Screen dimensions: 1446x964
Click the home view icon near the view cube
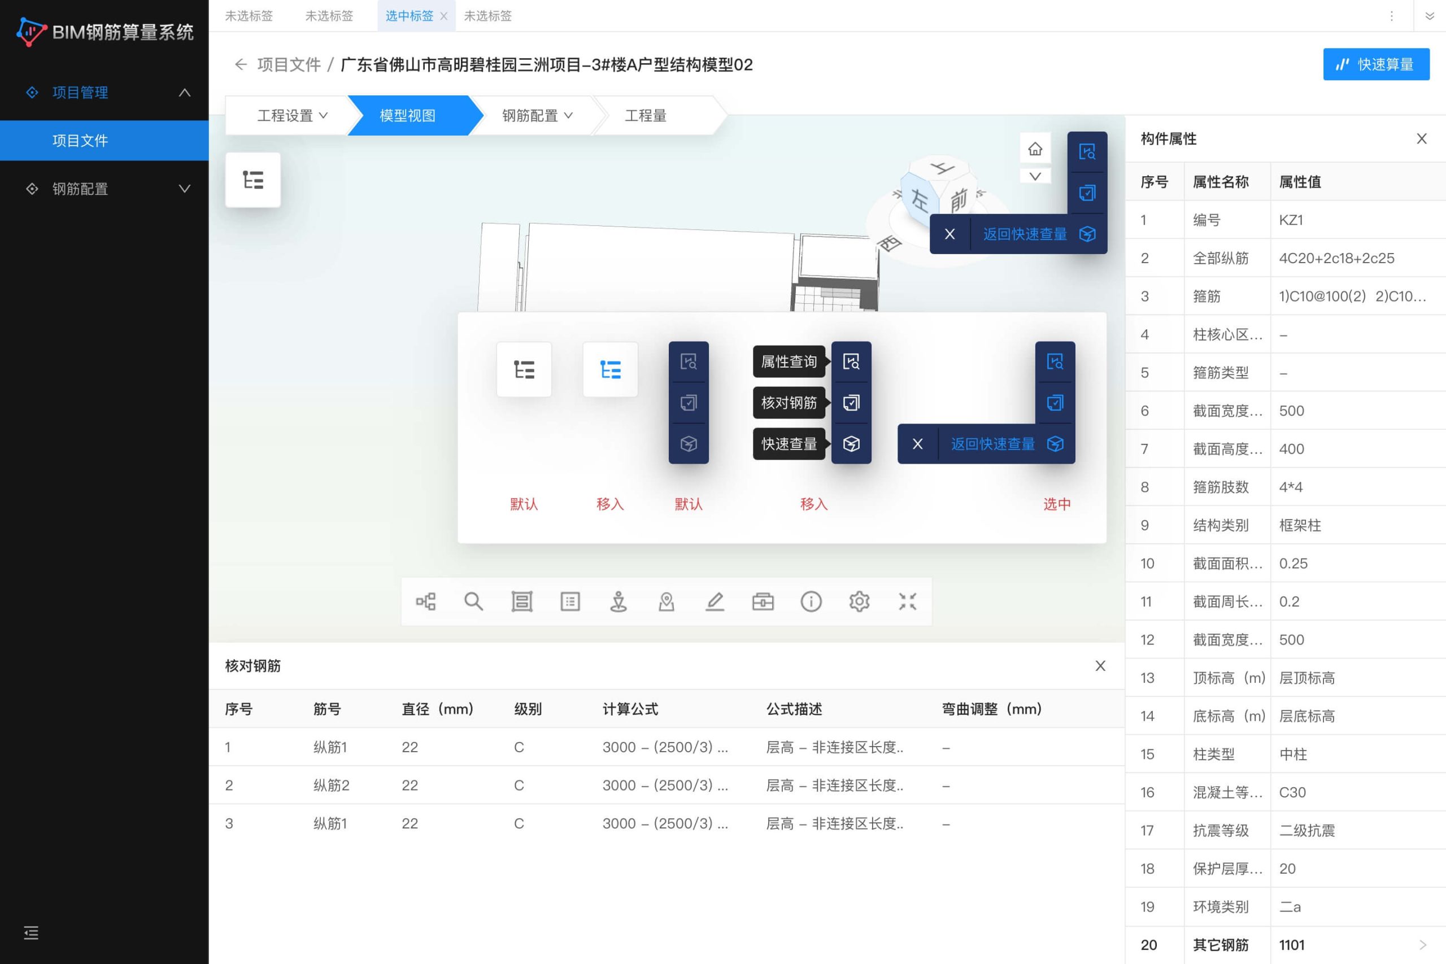tap(1035, 149)
